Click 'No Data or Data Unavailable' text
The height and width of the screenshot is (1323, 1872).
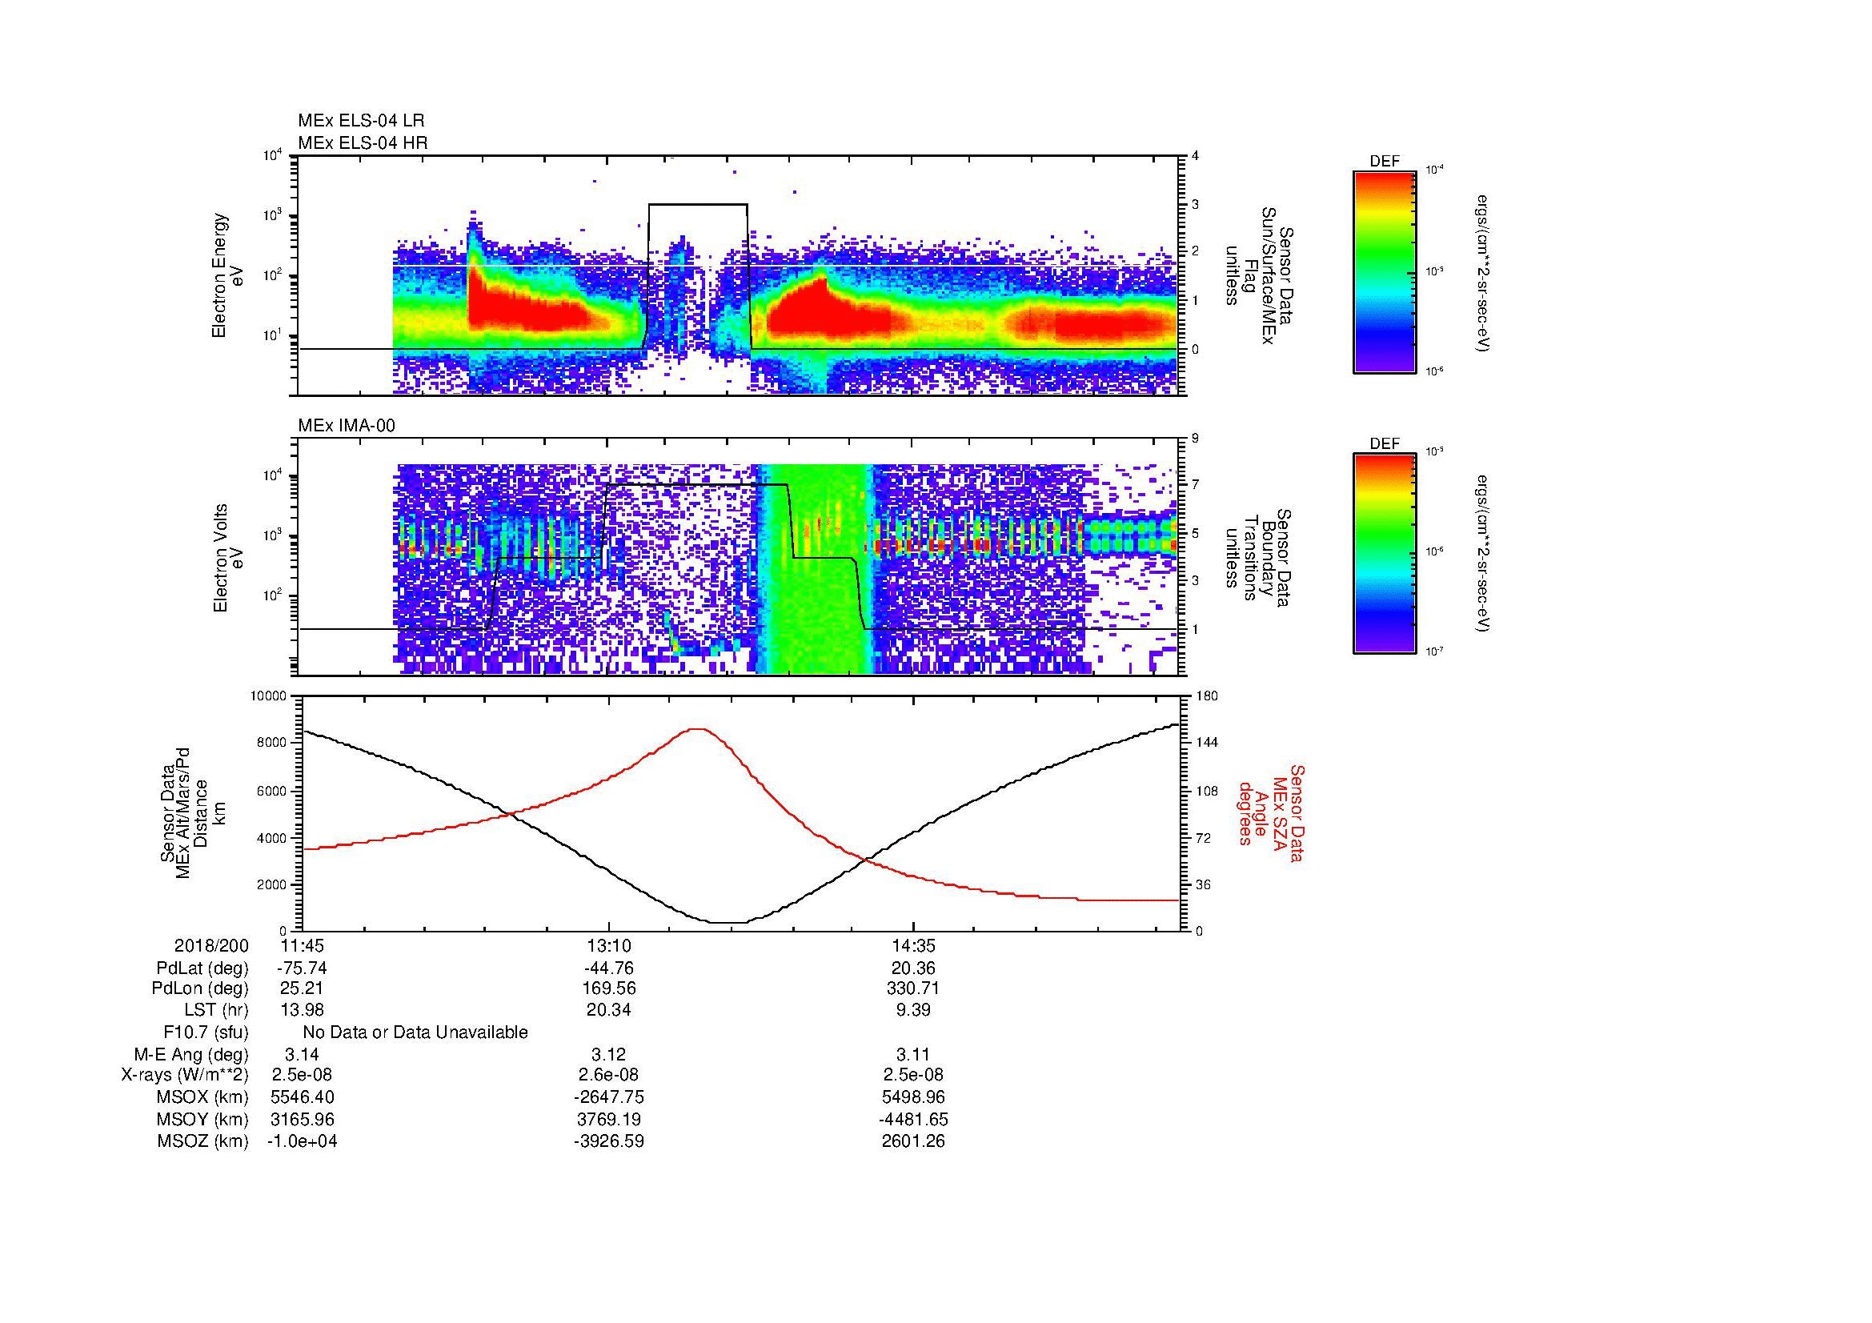coord(415,1032)
